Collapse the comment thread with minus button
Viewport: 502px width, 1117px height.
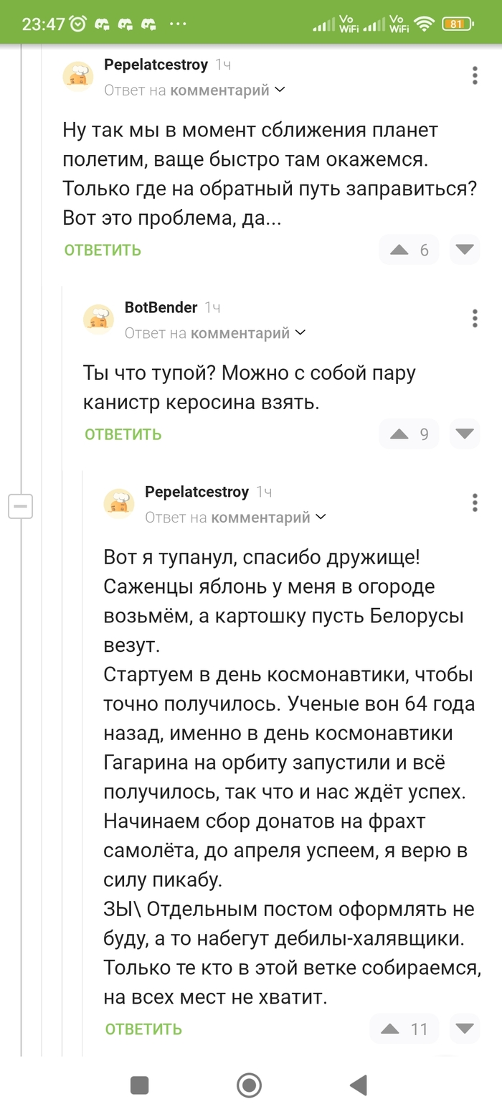pyautogui.click(x=20, y=506)
